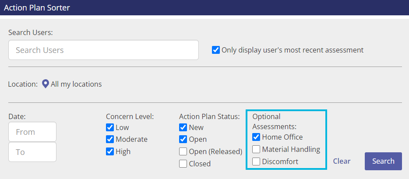The image size is (409, 179).
Task: Enable the Open (Released) status checkbox
Action: (183, 151)
